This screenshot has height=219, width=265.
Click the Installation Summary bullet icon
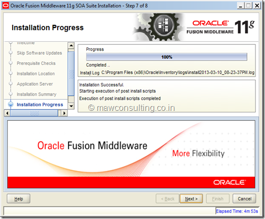pos(11,94)
